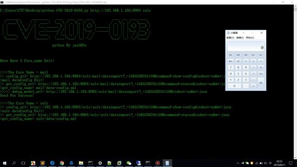Click digit 0 on the Calculator
Screen dimensions: 297x167
(x=234, y=86)
